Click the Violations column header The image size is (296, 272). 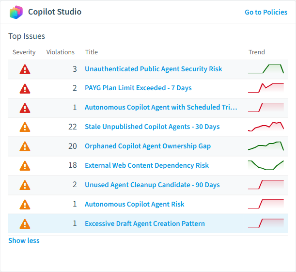tap(61, 52)
